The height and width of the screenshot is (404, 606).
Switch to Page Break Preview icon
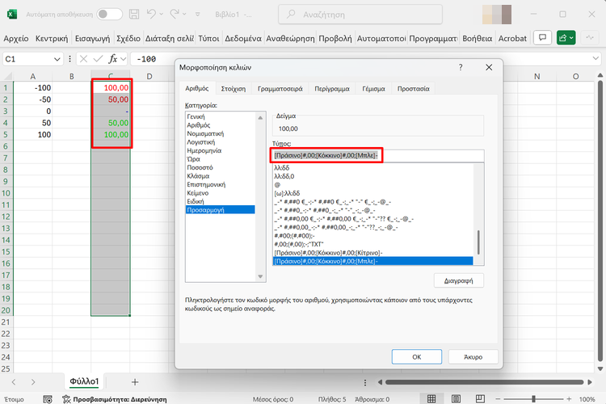pyautogui.click(x=481, y=398)
